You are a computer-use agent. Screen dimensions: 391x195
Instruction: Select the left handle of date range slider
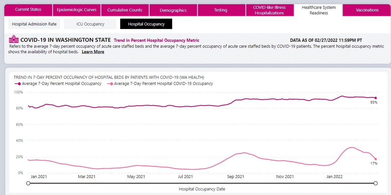pyautogui.click(x=28, y=183)
